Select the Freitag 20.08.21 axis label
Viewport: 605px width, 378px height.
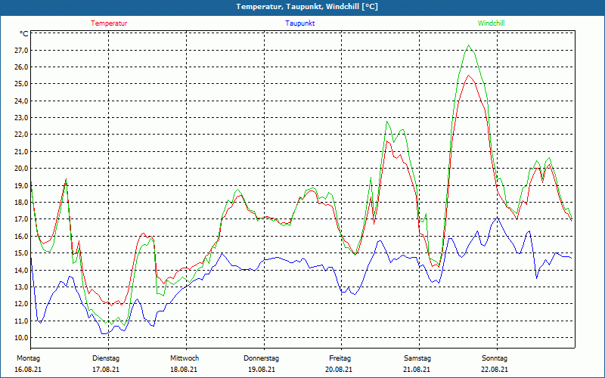click(340, 364)
